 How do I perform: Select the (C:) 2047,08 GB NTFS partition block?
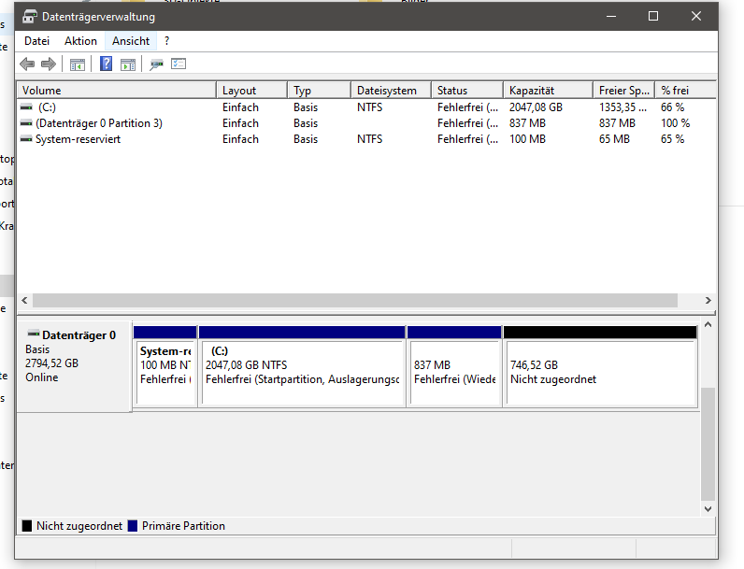click(x=302, y=366)
